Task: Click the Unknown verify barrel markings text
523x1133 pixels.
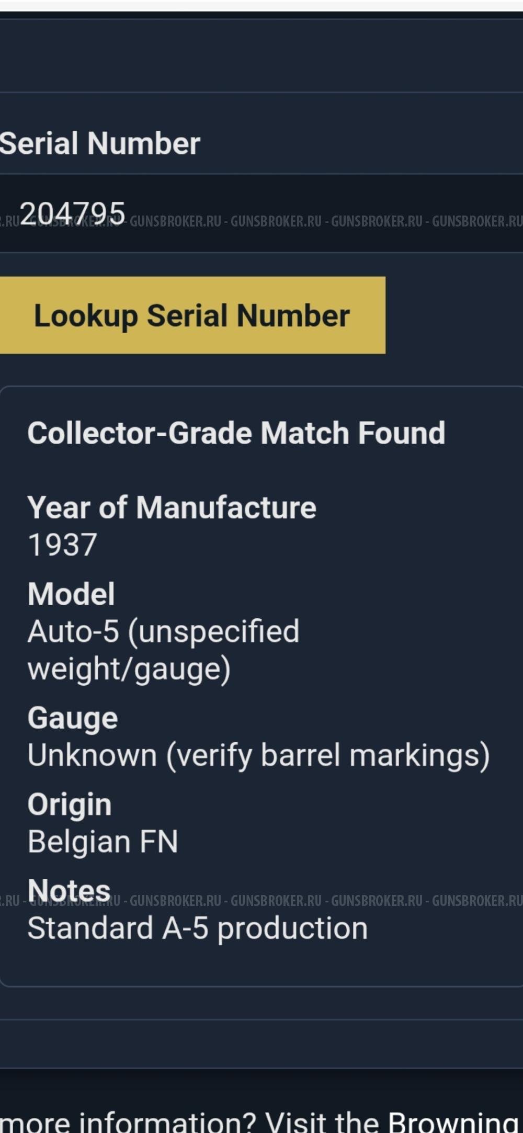Action: click(259, 755)
